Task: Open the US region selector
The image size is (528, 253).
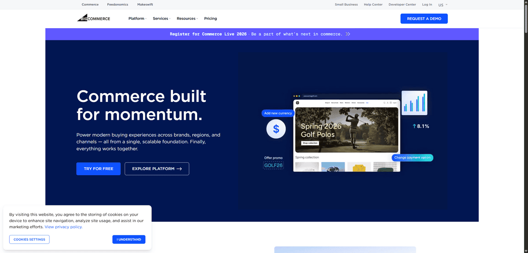Action: [x=442, y=4]
